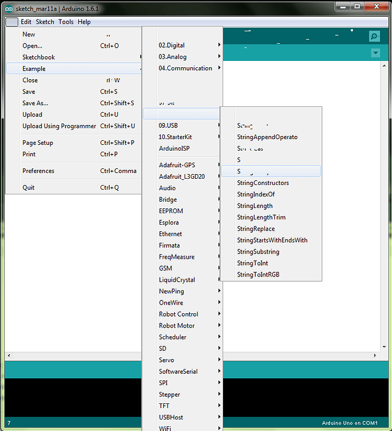Open the Tools menu

(66, 22)
